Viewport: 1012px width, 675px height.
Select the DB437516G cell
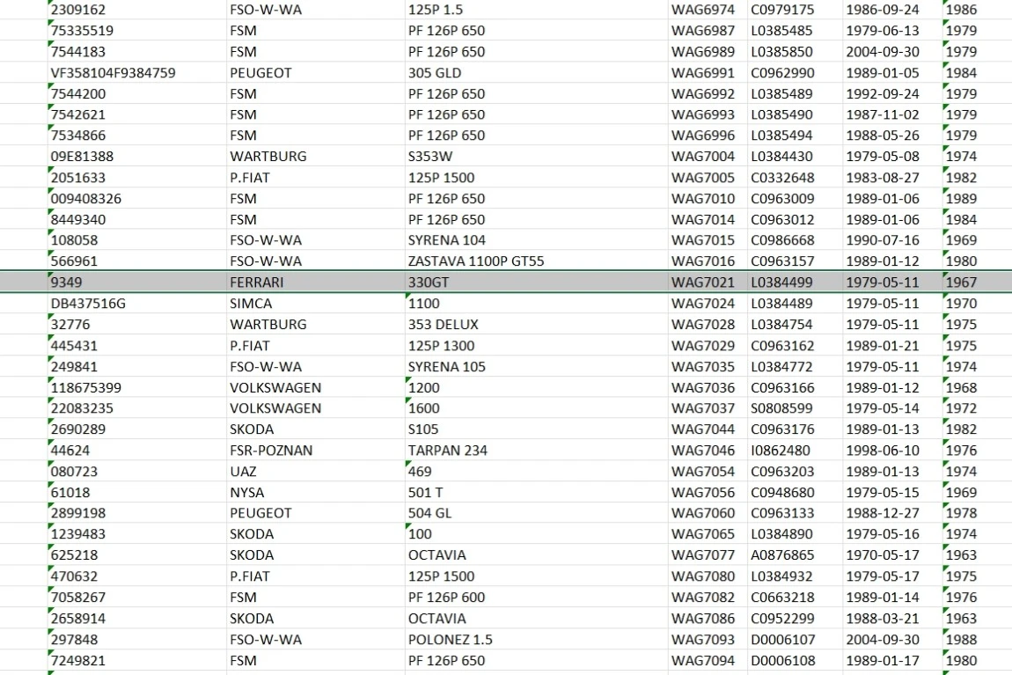[x=88, y=304]
